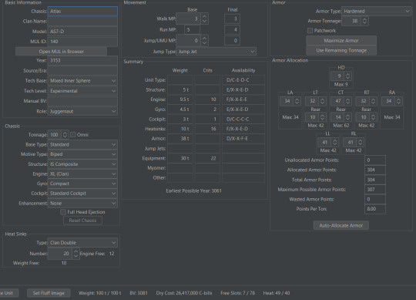Click the Run MP base field

pos(192,29)
